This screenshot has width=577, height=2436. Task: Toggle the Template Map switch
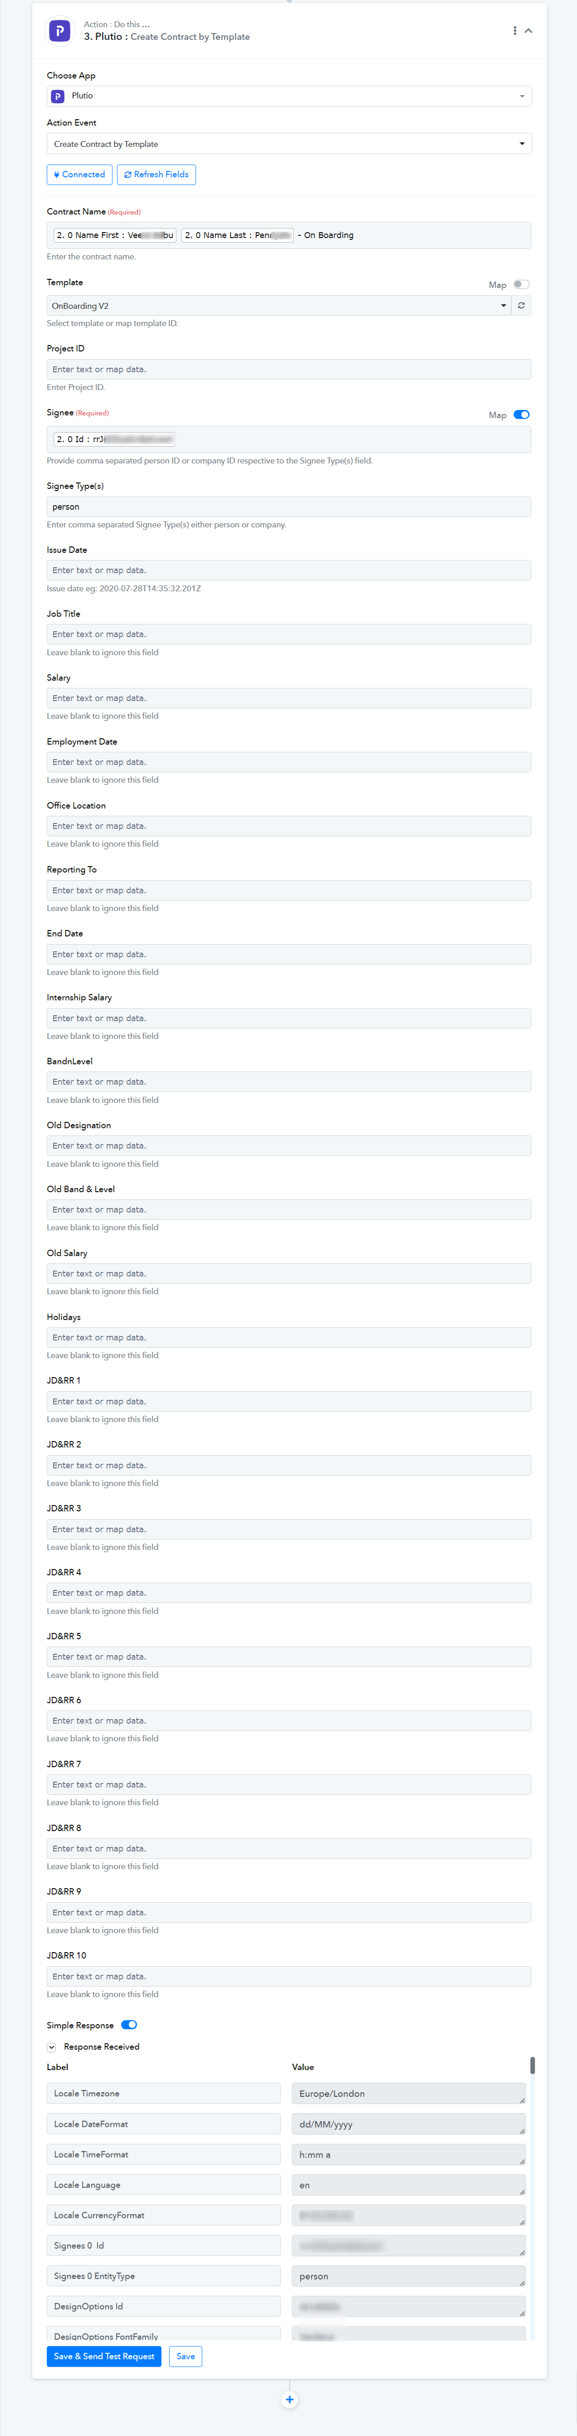521,285
